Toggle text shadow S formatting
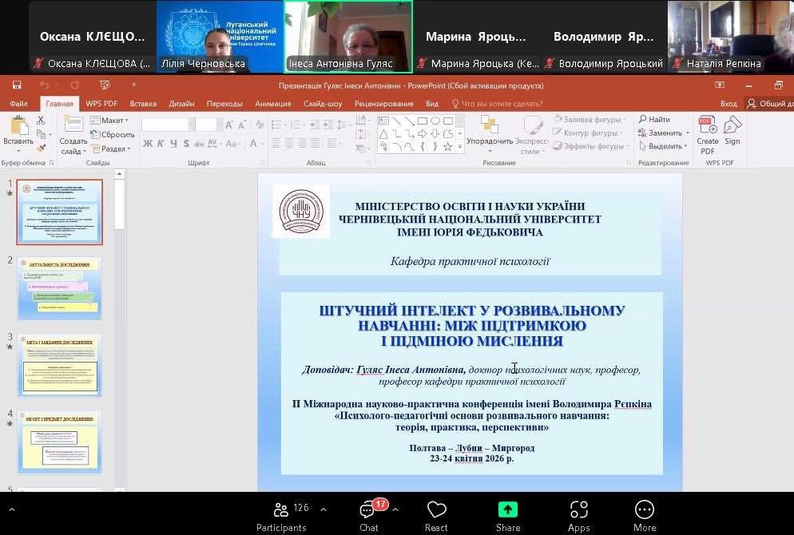Viewport: 794px width, 535px height. [x=186, y=144]
